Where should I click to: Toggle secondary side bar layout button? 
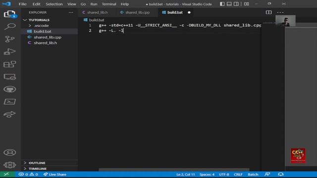coord(236,4)
